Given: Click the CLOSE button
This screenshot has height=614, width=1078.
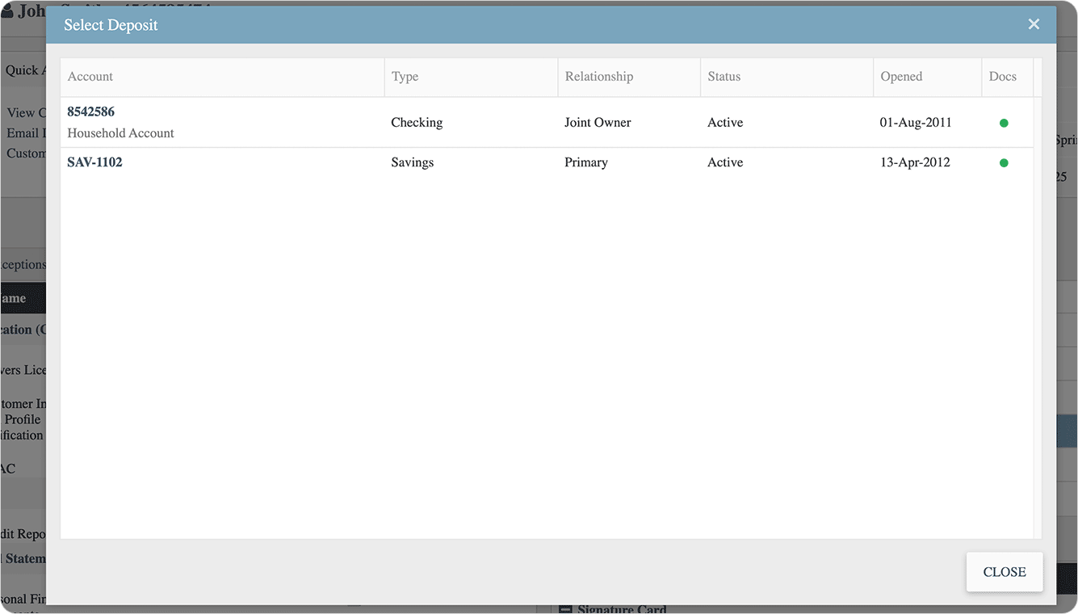Looking at the screenshot, I should tap(1004, 572).
